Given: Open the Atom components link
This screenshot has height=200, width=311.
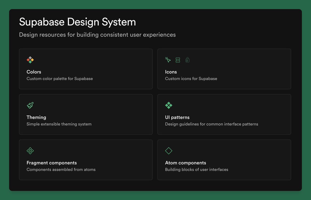Looking at the screenshot, I should [x=224, y=160].
